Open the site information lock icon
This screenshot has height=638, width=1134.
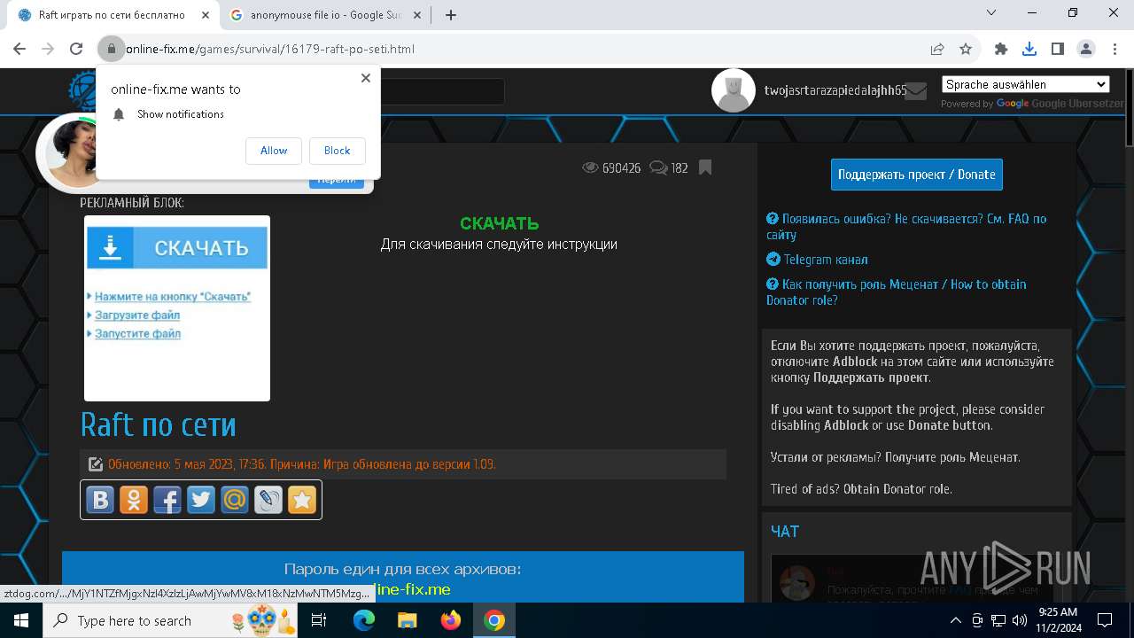[112, 49]
